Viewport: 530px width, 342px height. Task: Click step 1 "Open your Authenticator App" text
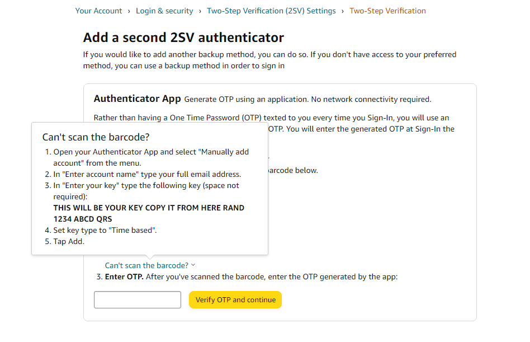pos(151,157)
